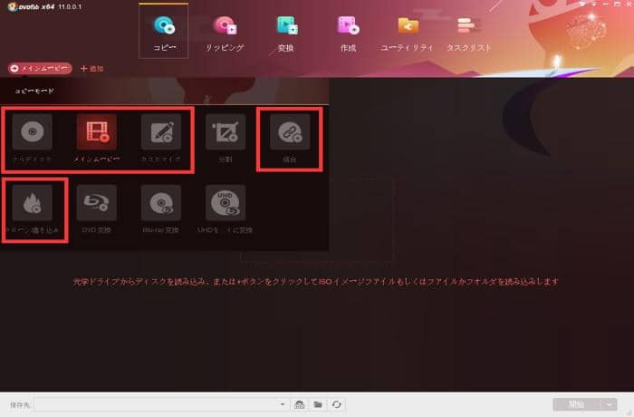Choose the UHD to Blu-ray conversion icon
The width and height of the screenshot is (634, 417).
[x=225, y=204]
